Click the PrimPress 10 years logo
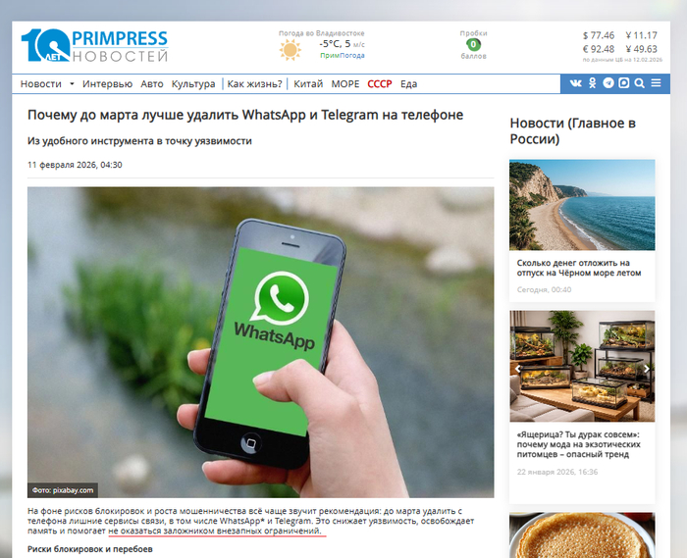 (x=94, y=45)
